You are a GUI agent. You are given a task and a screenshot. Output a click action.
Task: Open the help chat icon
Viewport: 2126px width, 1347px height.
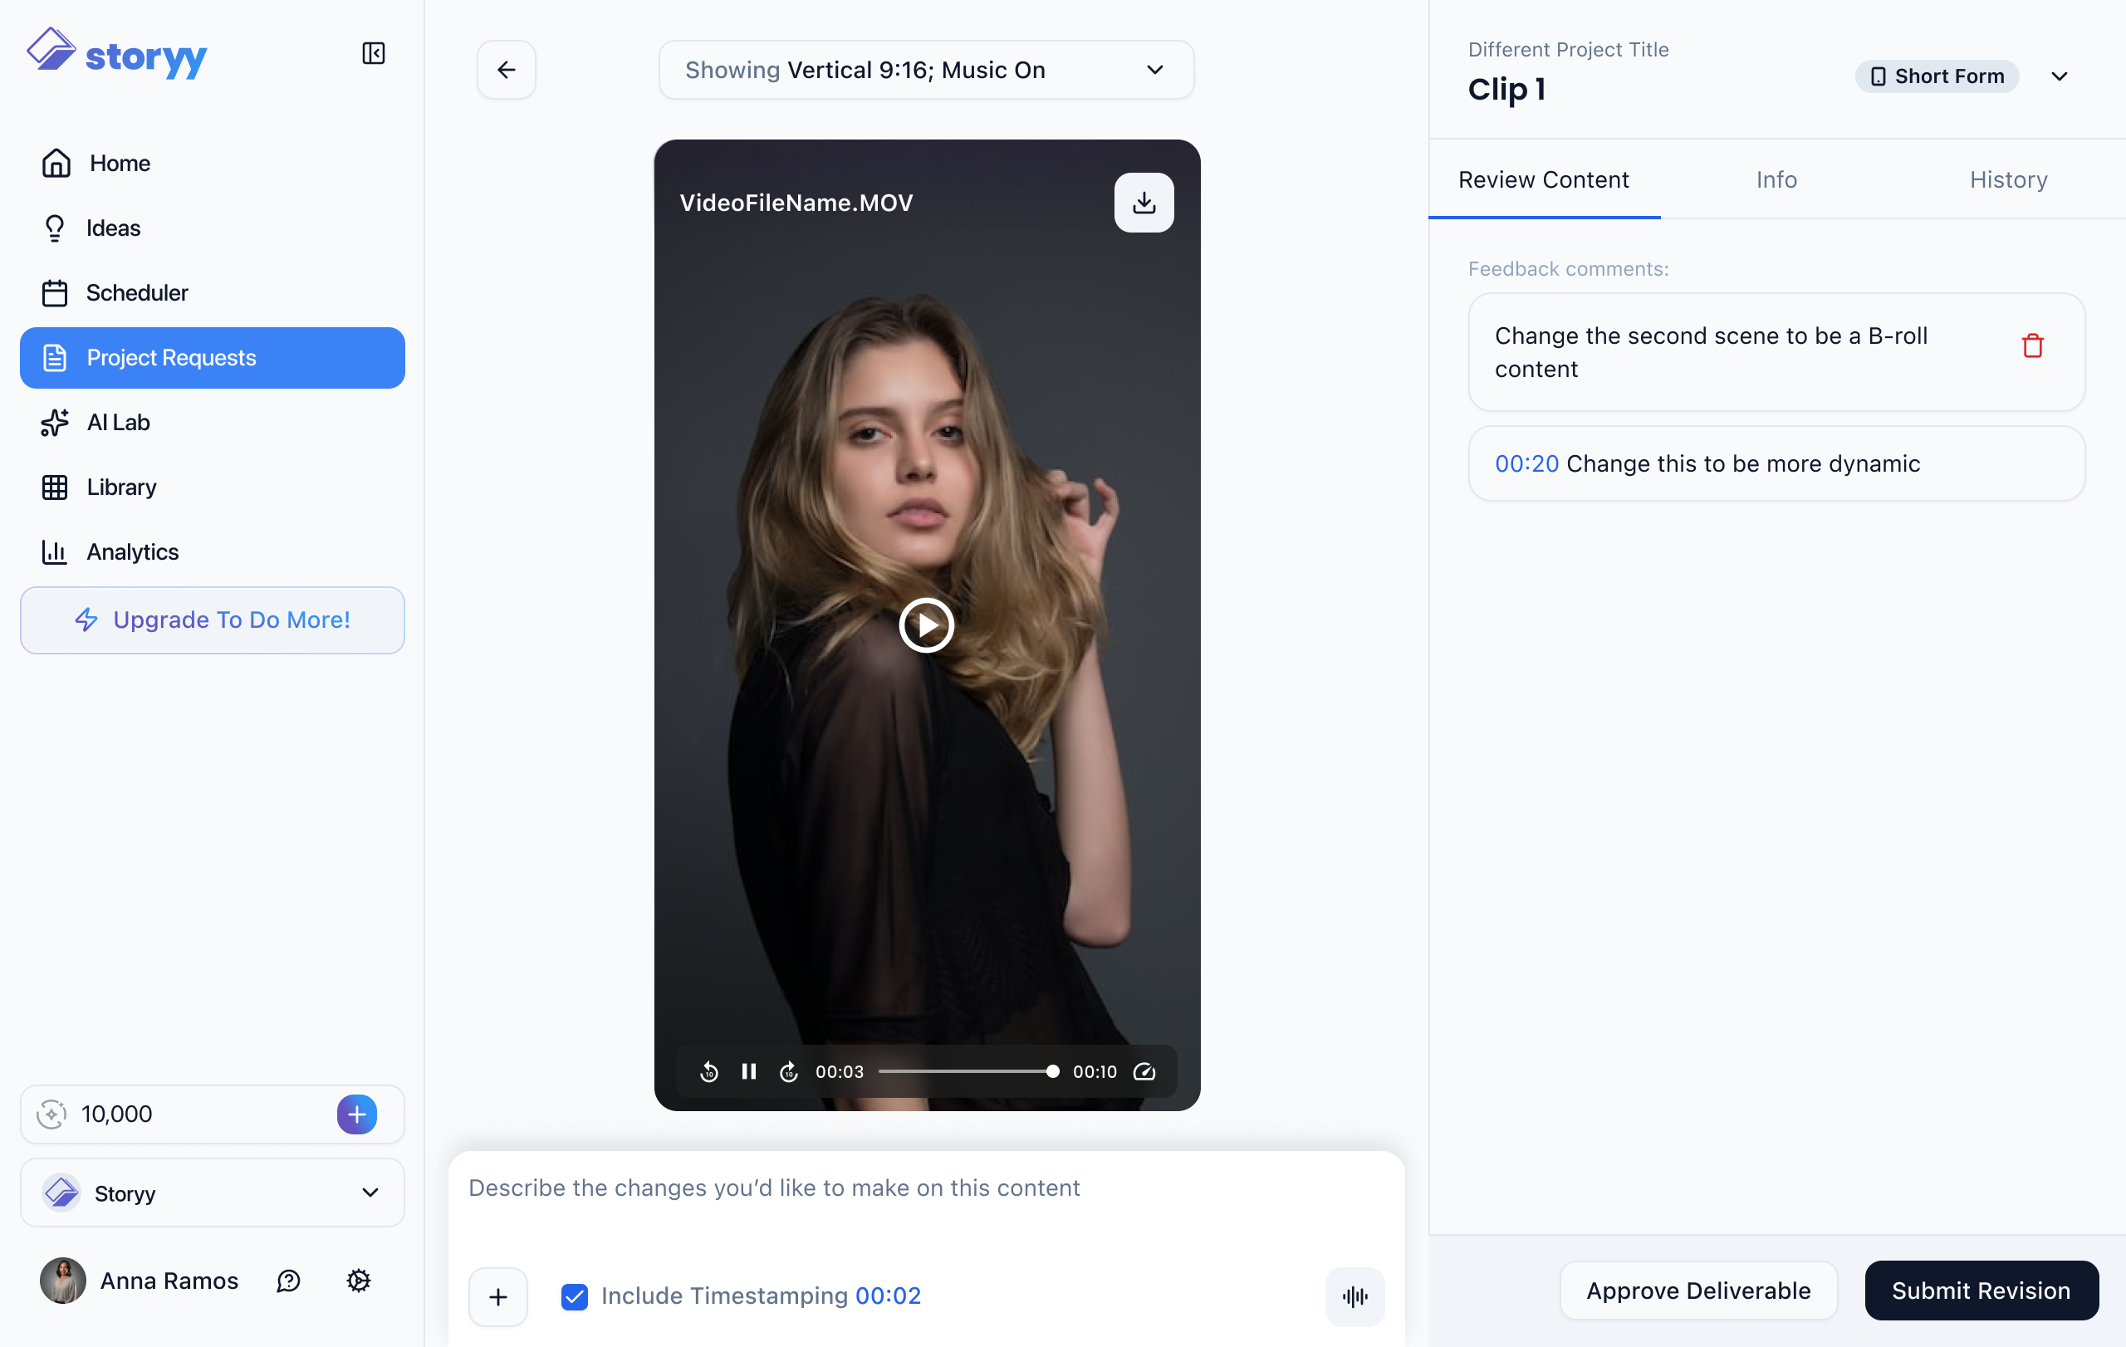coord(289,1280)
